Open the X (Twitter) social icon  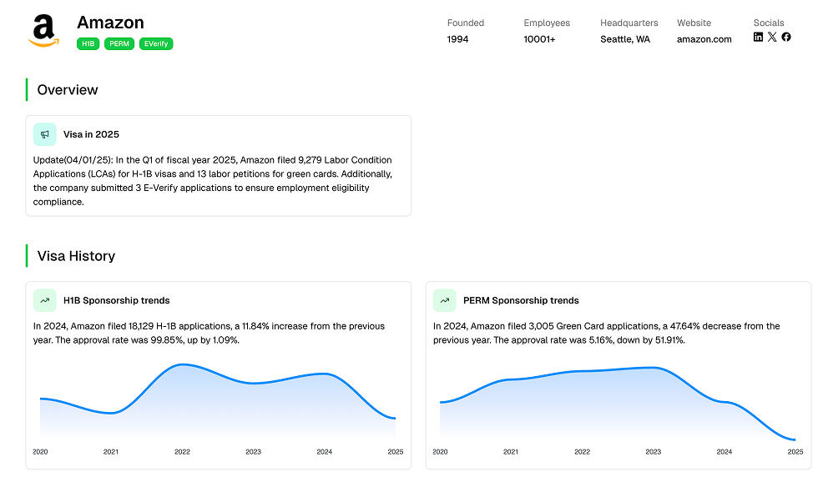pos(772,37)
